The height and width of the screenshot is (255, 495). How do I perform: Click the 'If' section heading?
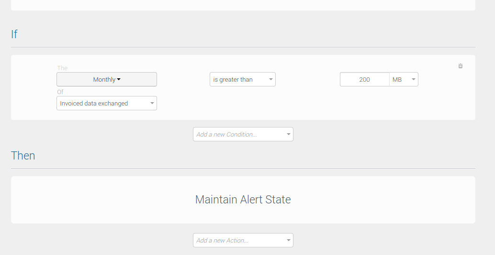point(14,34)
